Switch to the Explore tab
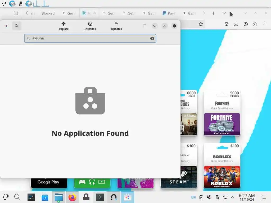The image size is (271, 203). point(64,26)
